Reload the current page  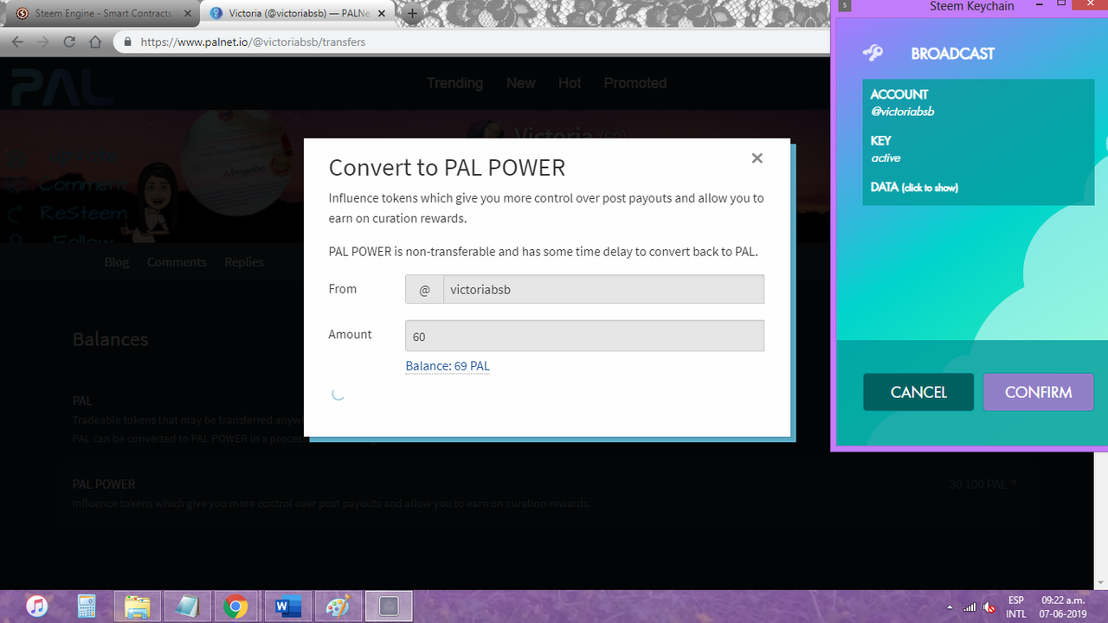[69, 42]
